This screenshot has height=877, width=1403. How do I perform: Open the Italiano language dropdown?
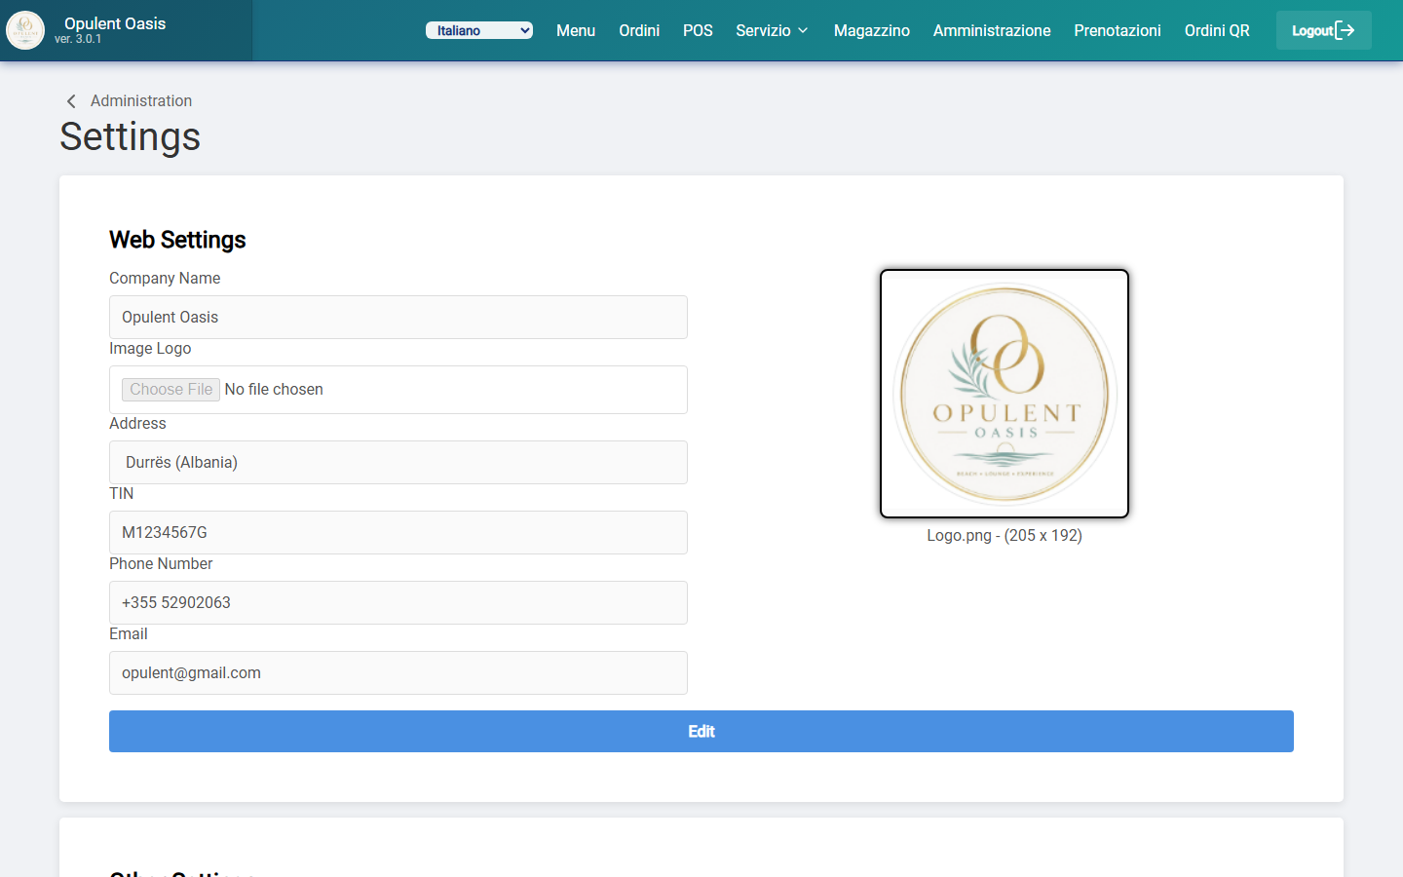pos(479,30)
